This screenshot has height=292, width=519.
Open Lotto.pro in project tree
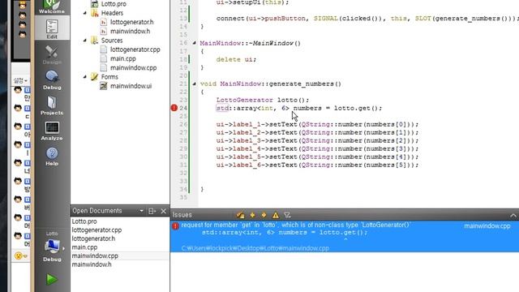(114, 4)
